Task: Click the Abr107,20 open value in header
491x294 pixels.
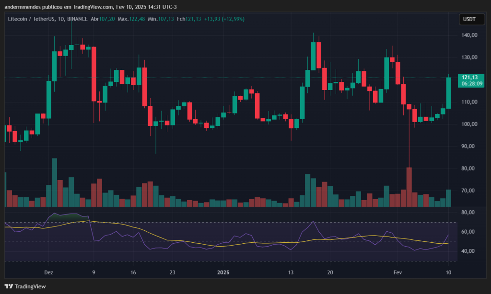Action: coord(103,19)
